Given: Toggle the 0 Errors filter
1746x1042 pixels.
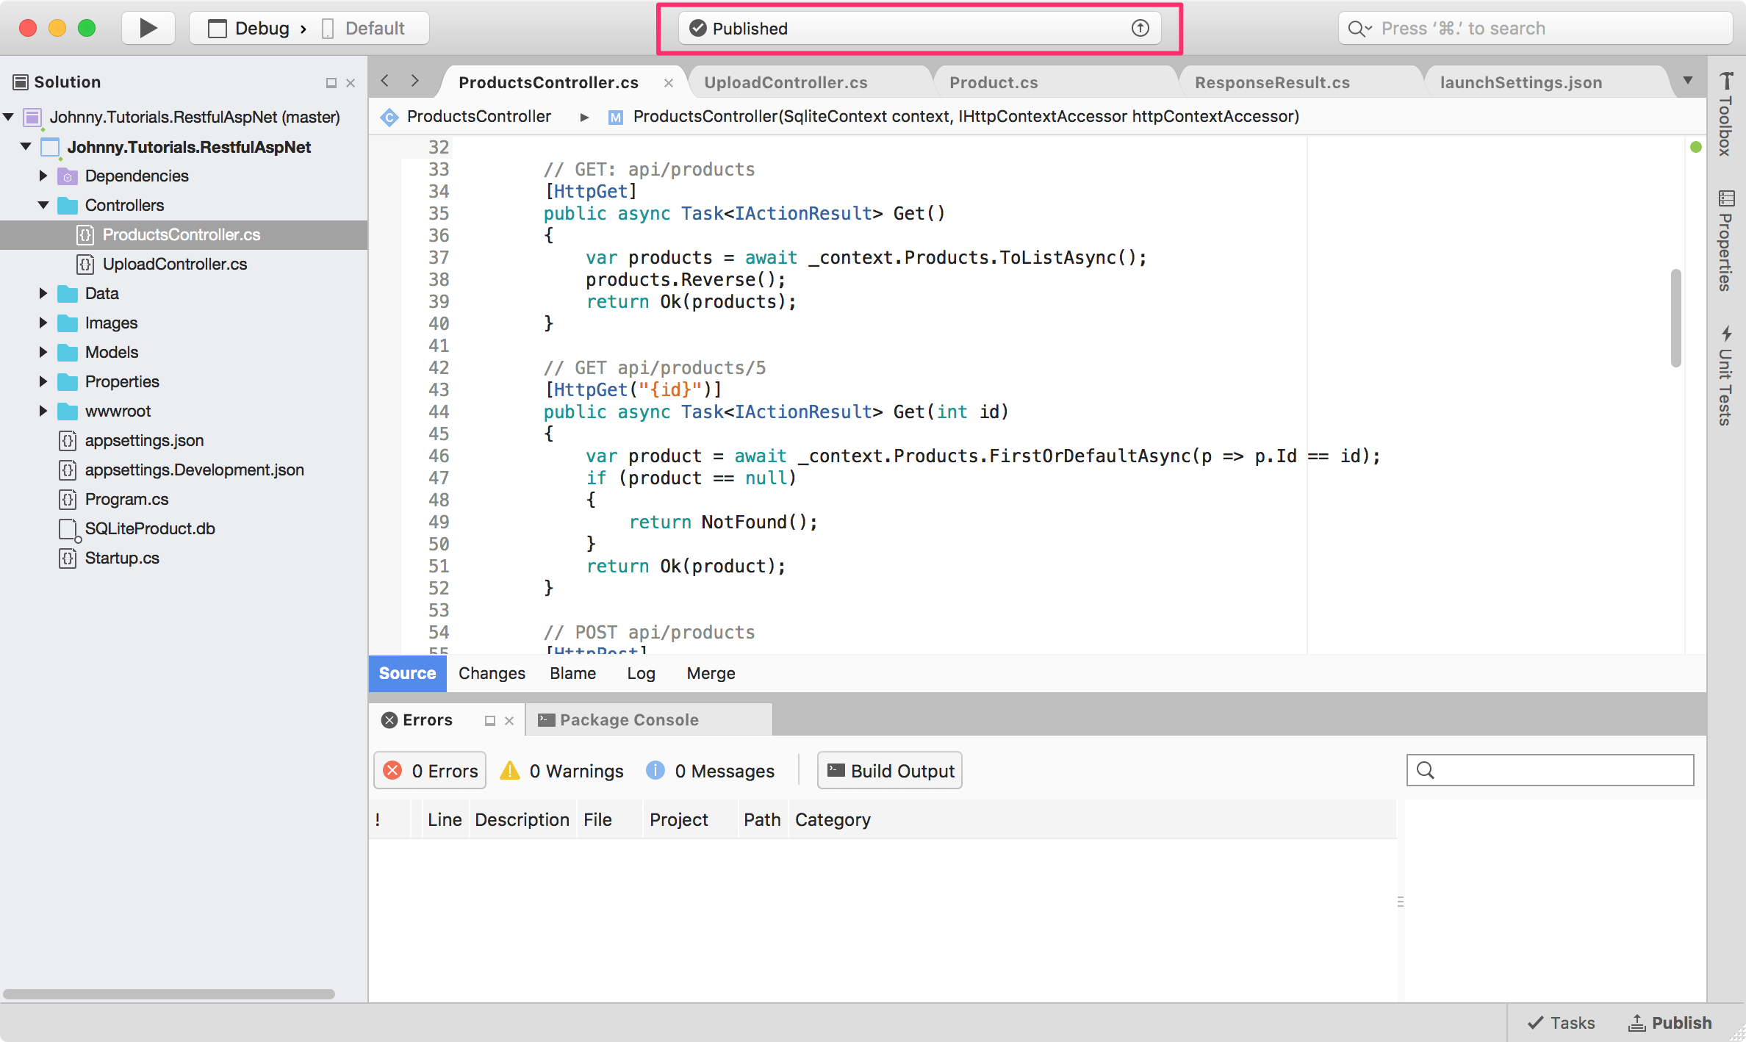Looking at the screenshot, I should point(430,770).
